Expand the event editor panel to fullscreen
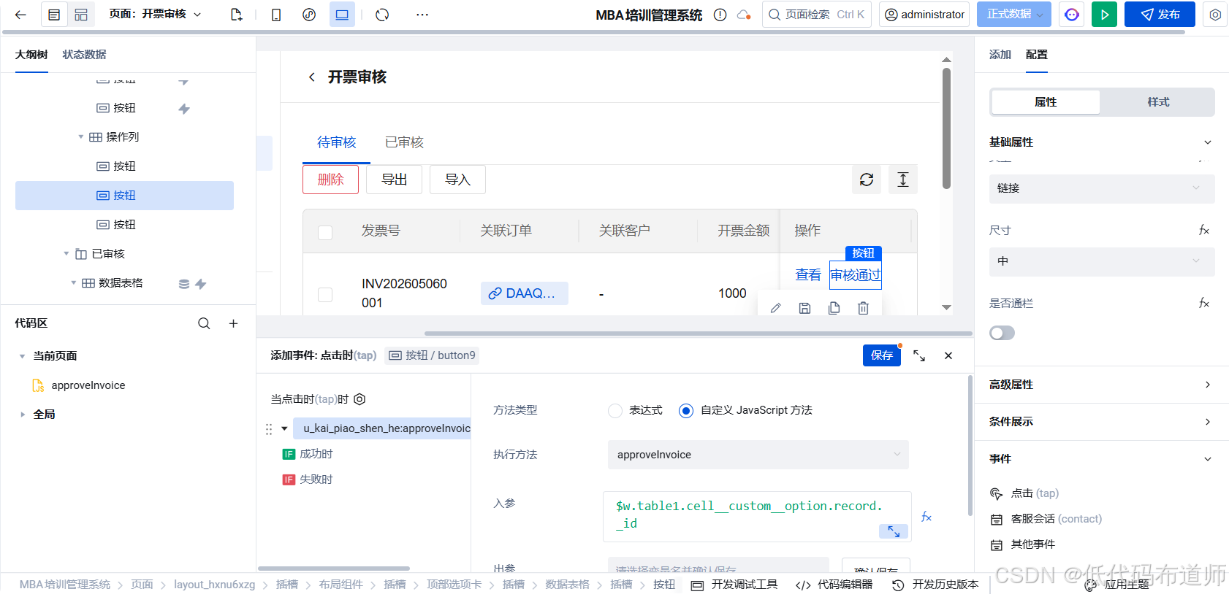Viewport: 1229px width, 597px height. tap(919, 355)
